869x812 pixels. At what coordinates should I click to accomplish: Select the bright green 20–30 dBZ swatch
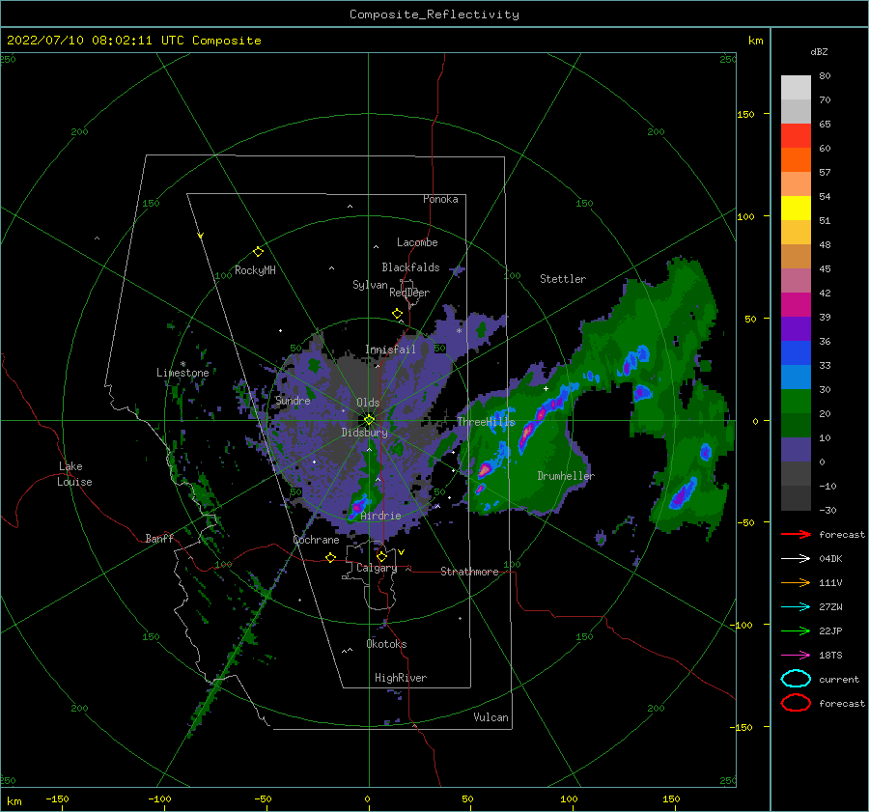tap(796, 401)
